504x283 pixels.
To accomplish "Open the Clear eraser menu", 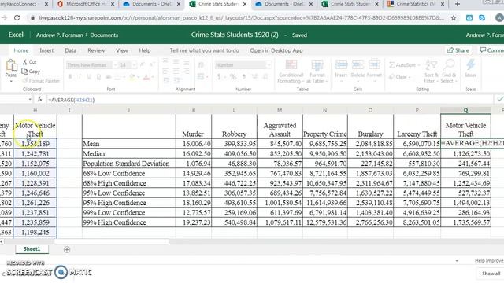I will point(399,77).
